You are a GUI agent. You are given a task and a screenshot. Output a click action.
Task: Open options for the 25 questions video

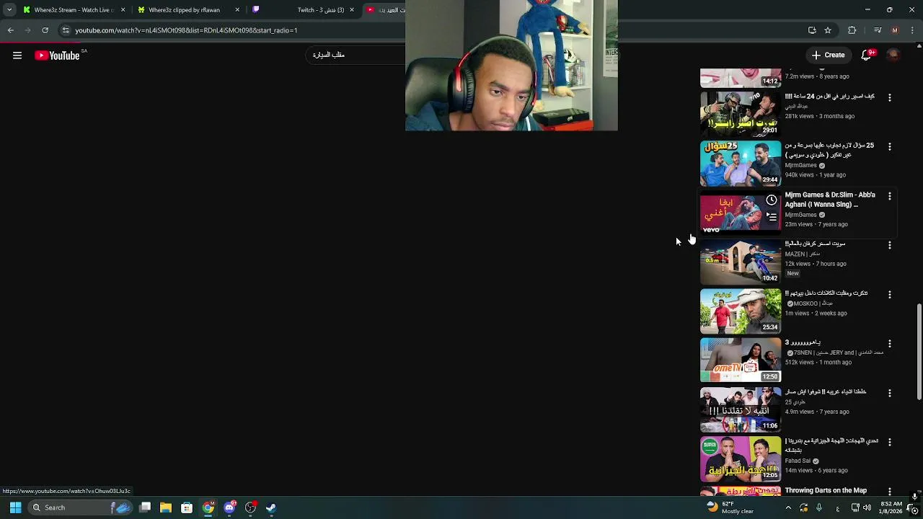click(x=890, y=146)
